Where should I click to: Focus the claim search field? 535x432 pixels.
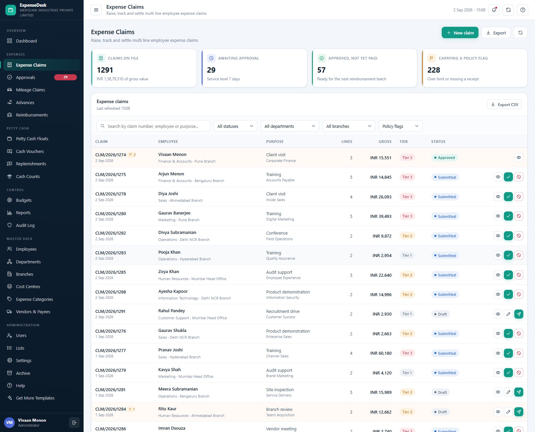click(153, 126)
